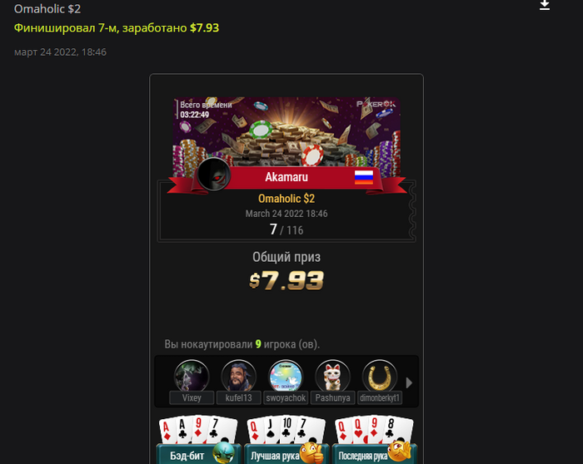Open the Последняя рука hand button
This screenshot has height=464, width=583.
374,455
